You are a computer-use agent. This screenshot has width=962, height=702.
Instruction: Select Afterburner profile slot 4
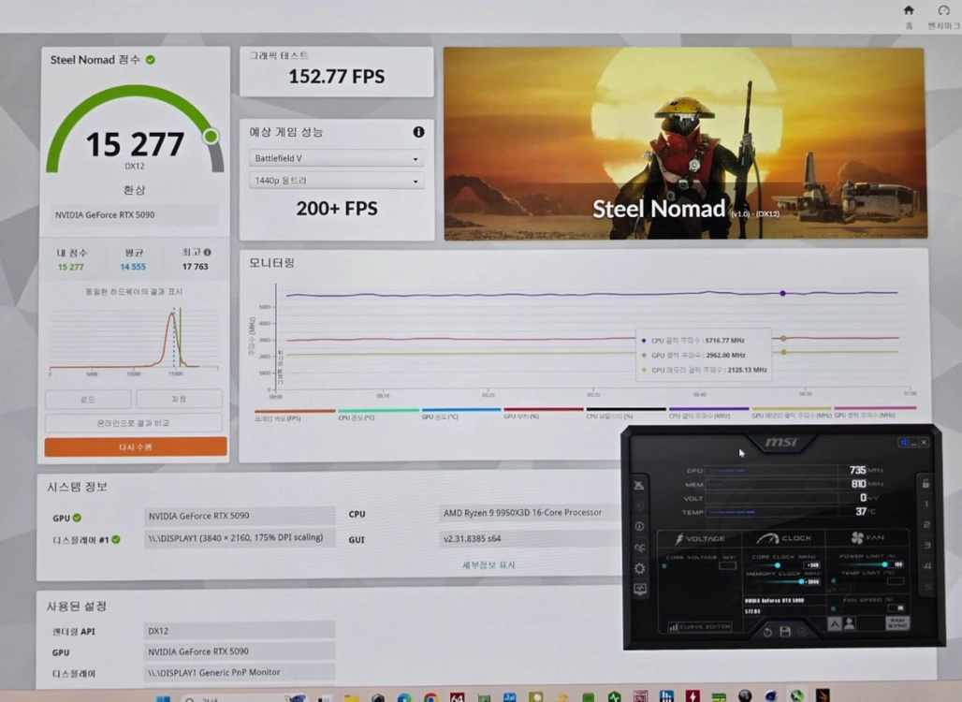click(x=927, y=565)
